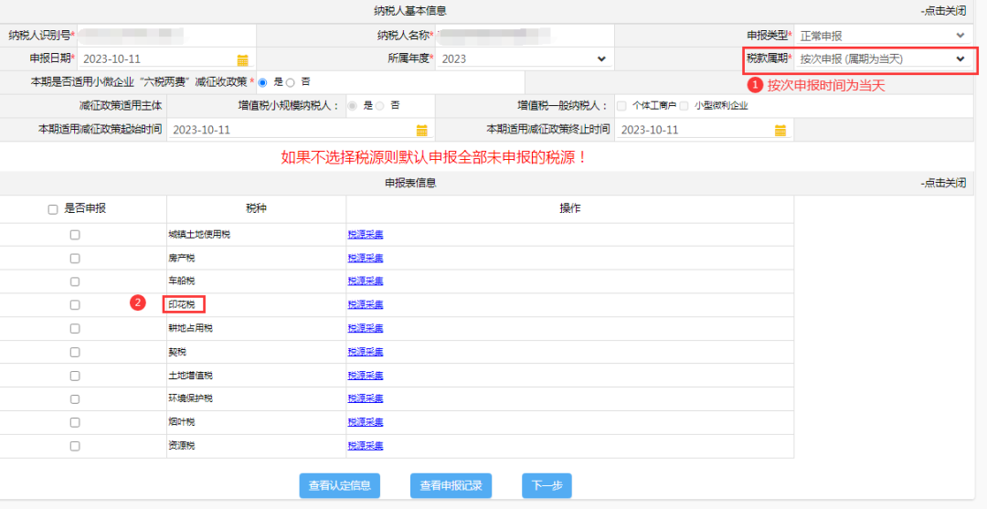The image size is (987, 509).
Task: Open 查看申报记录 button
Action: pos(451,486)
